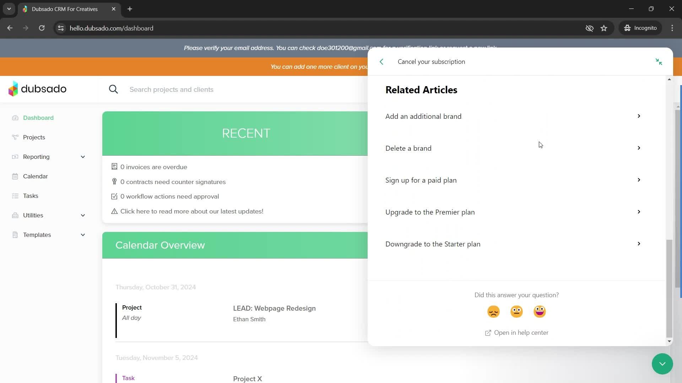
Task: Click the Reporting sidebar icon
Action: 15,157
